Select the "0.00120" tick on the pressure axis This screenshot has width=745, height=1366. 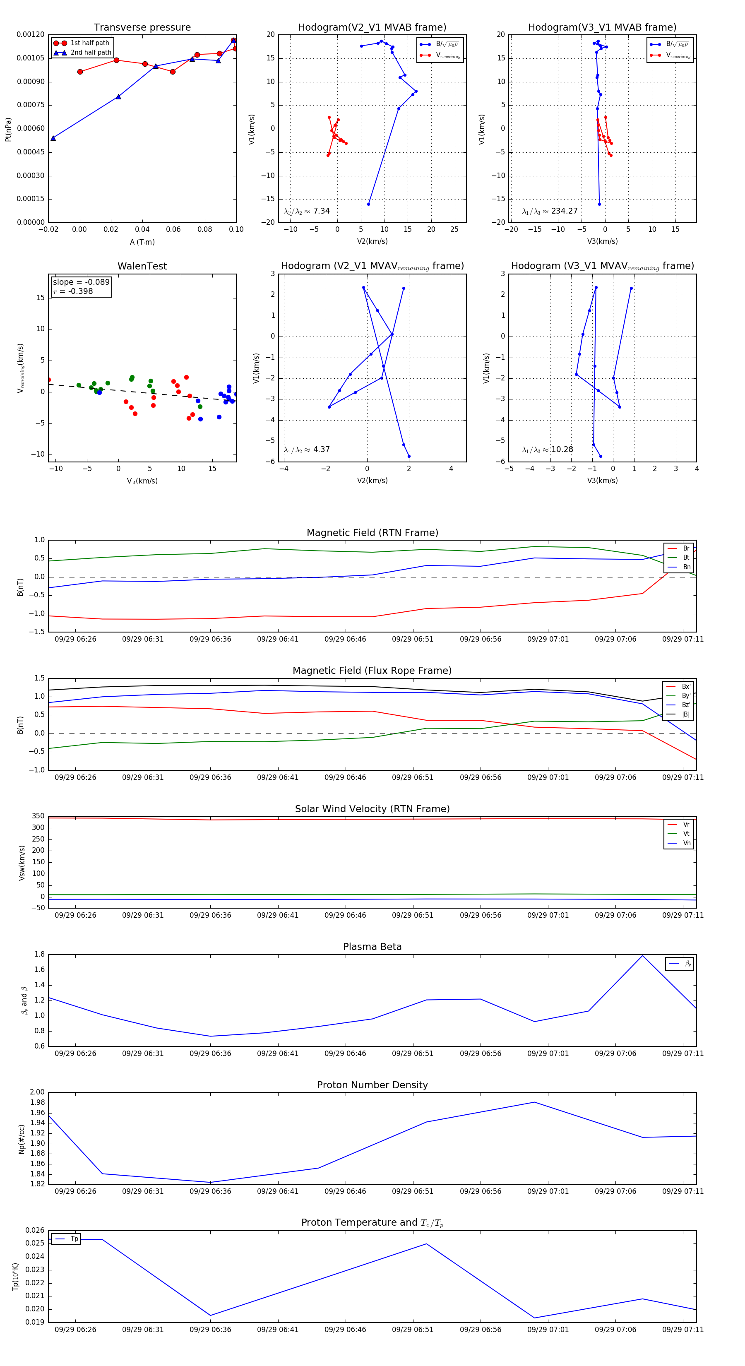[30, 34]
